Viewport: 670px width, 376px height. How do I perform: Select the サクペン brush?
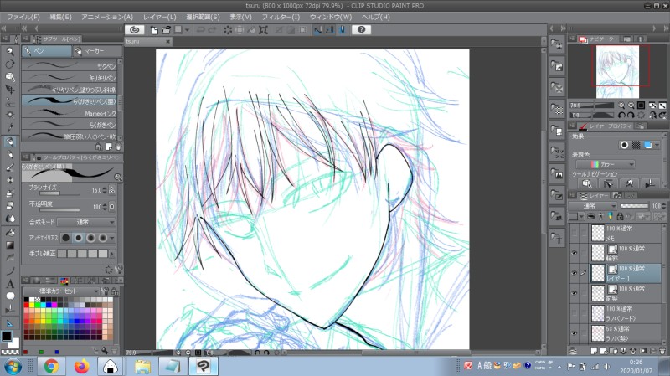(69, 66)
